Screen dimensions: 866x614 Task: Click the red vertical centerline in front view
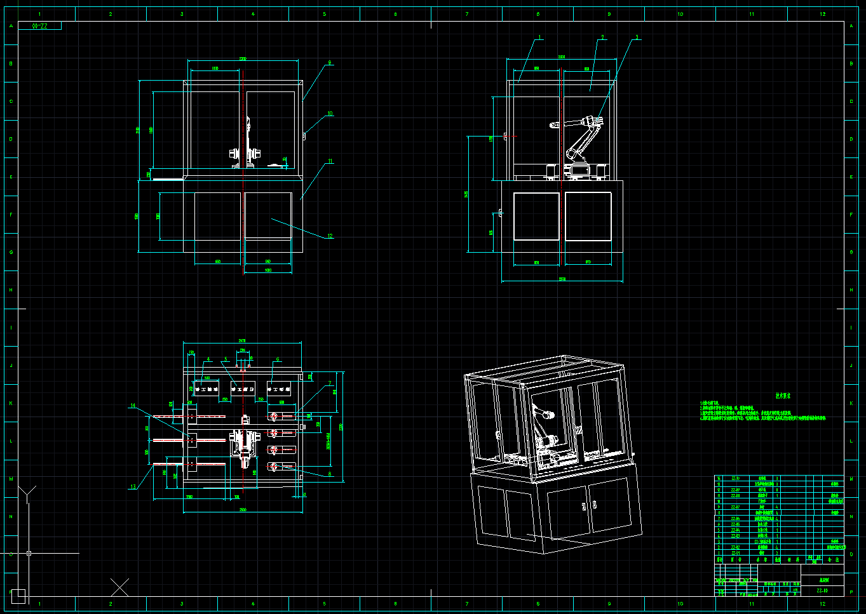[243, 171]
